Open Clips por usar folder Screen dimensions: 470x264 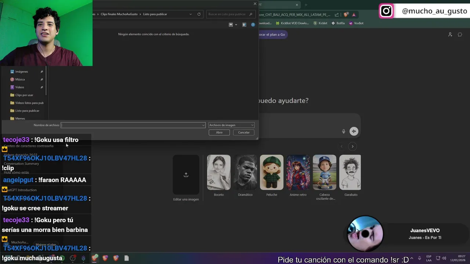coord(24,95)
